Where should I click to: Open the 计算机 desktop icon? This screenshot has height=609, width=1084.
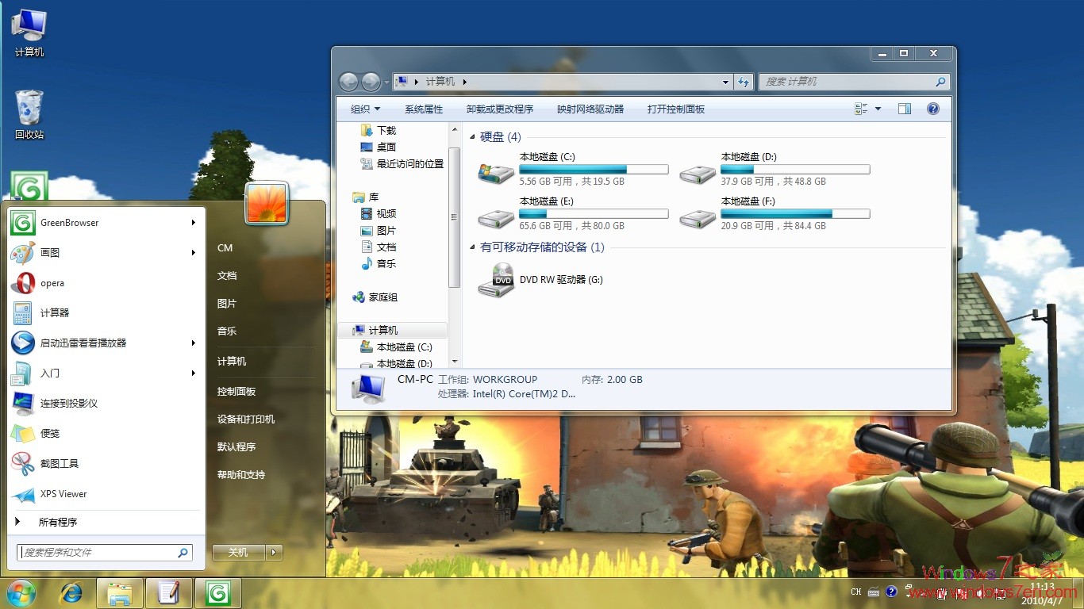click(x=29, y=33)
